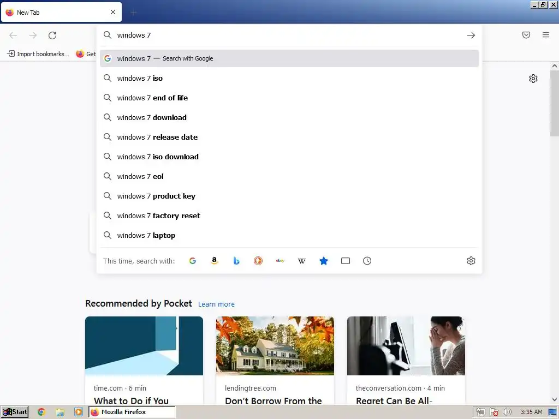The height and width of the screenshot is (419, 559).
Task: Open "Regret Can Be All-" article title
Action: 394,401
